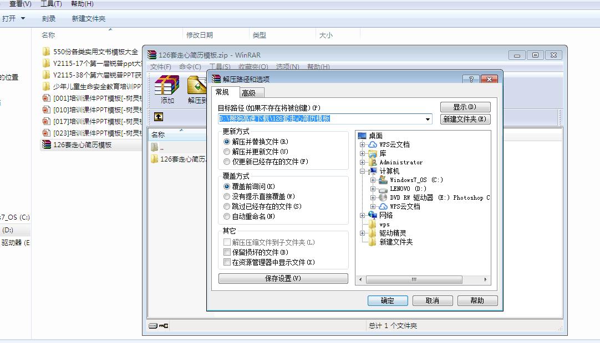
Task: Open the target path dropdown arrow
Action: pyautogui.click(x=427, y=118)
